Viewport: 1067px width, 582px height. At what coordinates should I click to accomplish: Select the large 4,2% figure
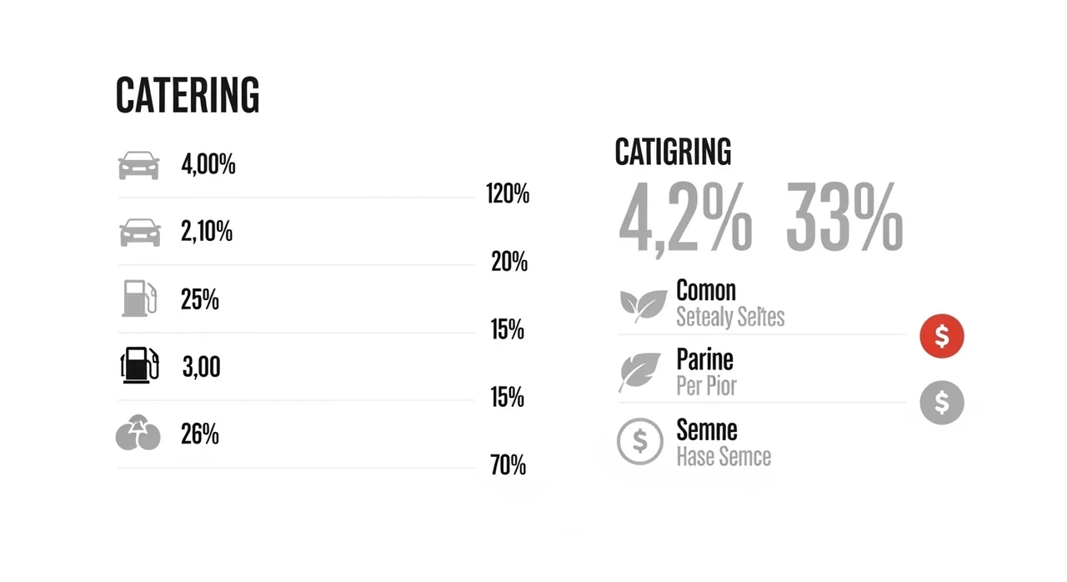pyautogui.click(x=684, y=218)
